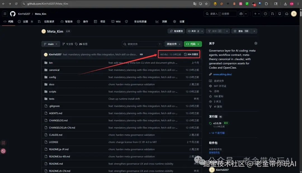Open repositories icon in top header

click(280, 14)
